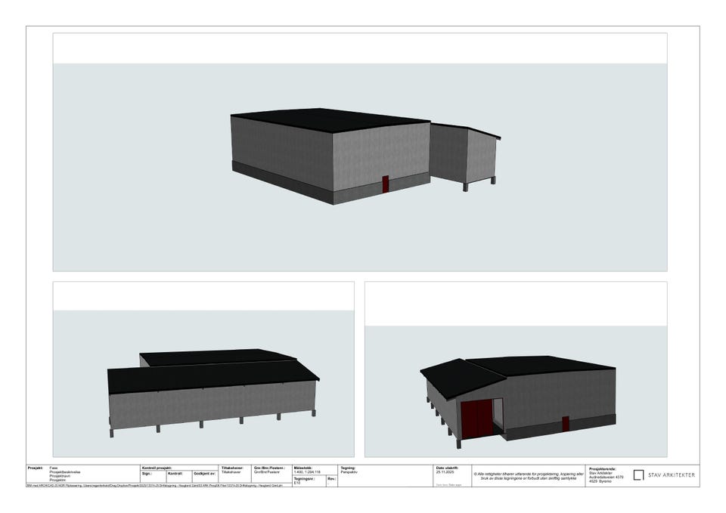
Task: Click the 'Gnr./Bnr./Festenr.:' label
Action: point(269,468)
